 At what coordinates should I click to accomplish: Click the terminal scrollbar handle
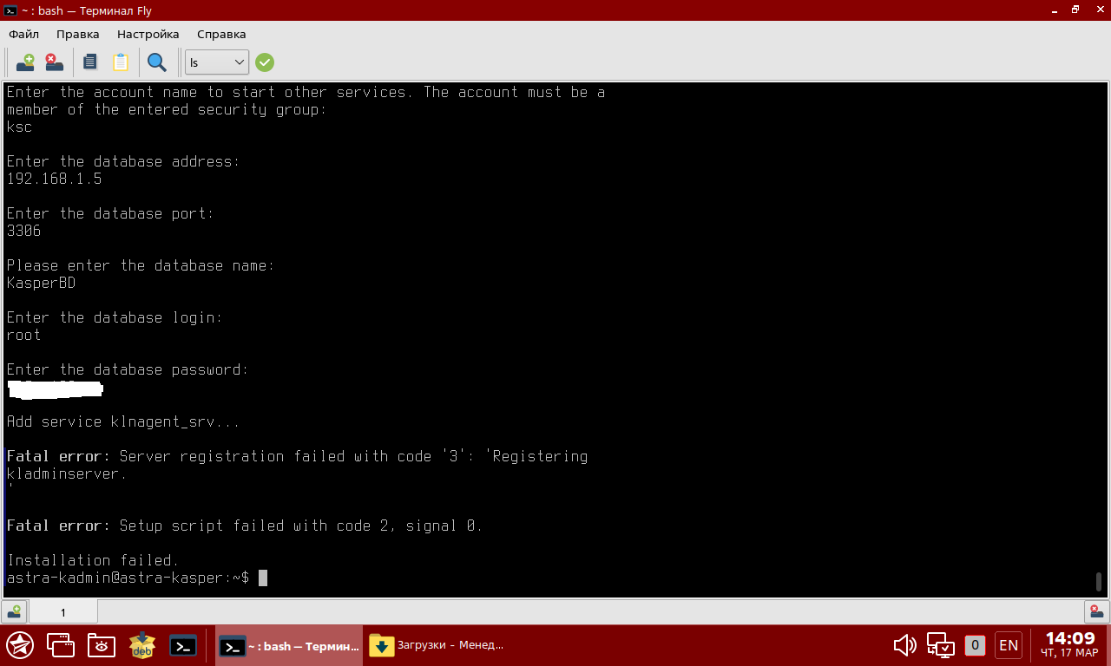coord(1099,581)
